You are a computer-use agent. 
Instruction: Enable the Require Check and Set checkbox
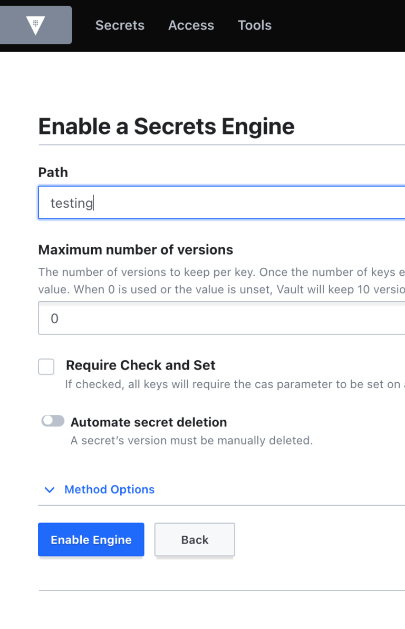pos(46,366)
